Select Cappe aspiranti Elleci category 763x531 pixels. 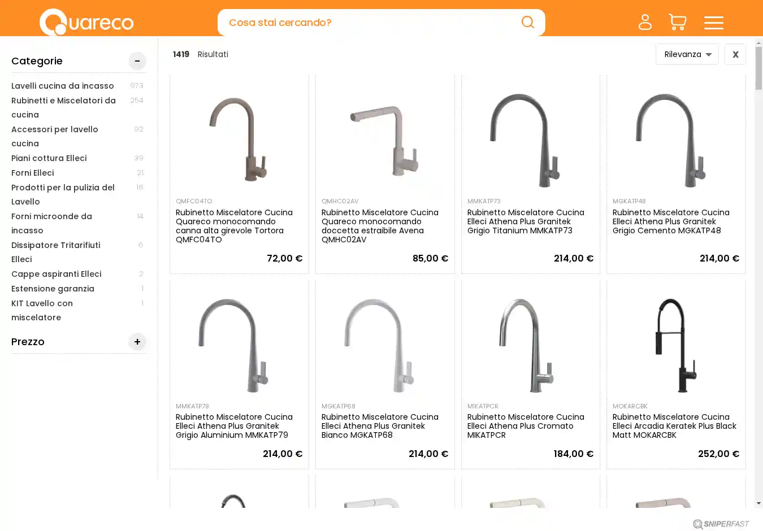click(57, 274)
